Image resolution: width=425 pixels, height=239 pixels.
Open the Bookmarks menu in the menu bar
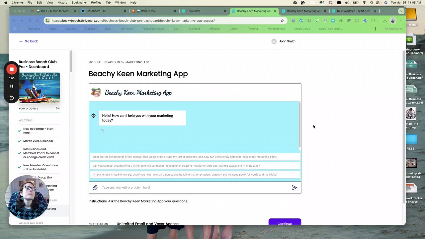pos(79,2)
